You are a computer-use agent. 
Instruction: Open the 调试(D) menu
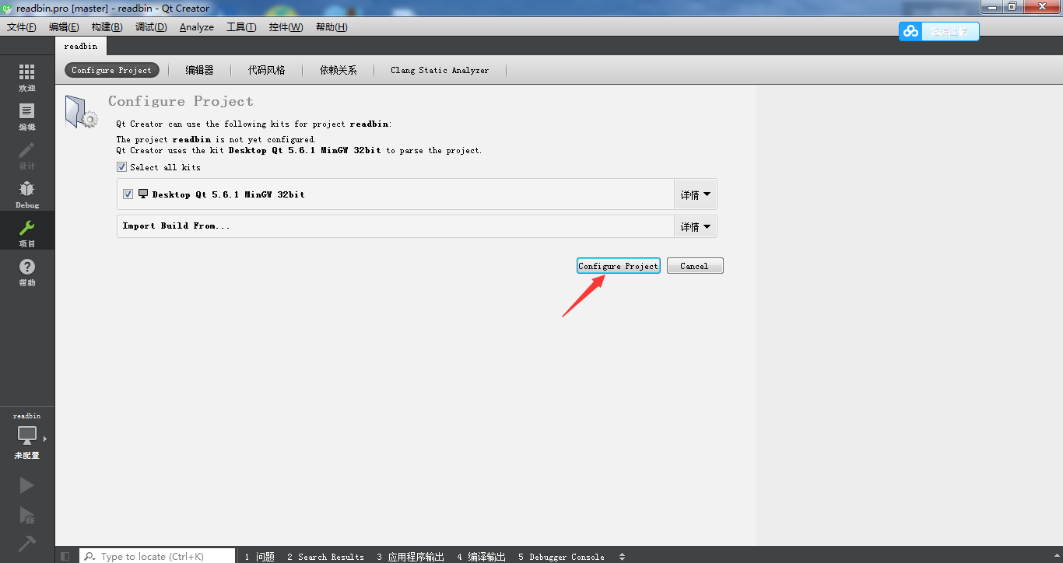(151, 26)
